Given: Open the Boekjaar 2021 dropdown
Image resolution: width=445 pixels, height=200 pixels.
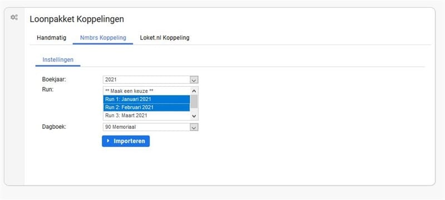Looking at the screenshot, I should (150, 80).
